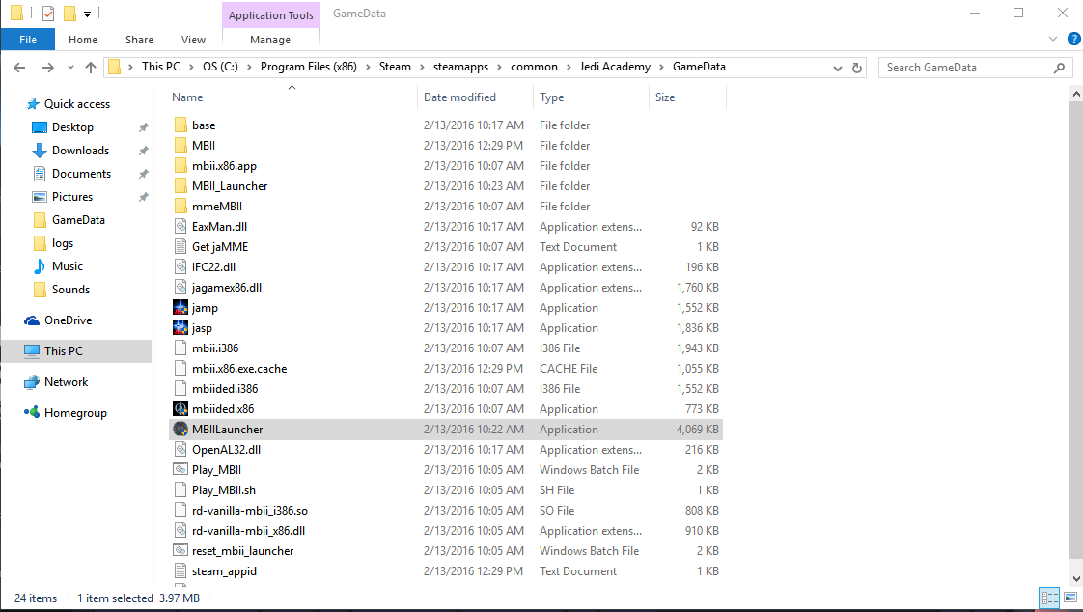Expand chevron after Steam in address path
This screenshot has height=612, width=1083.
[422, 67]
